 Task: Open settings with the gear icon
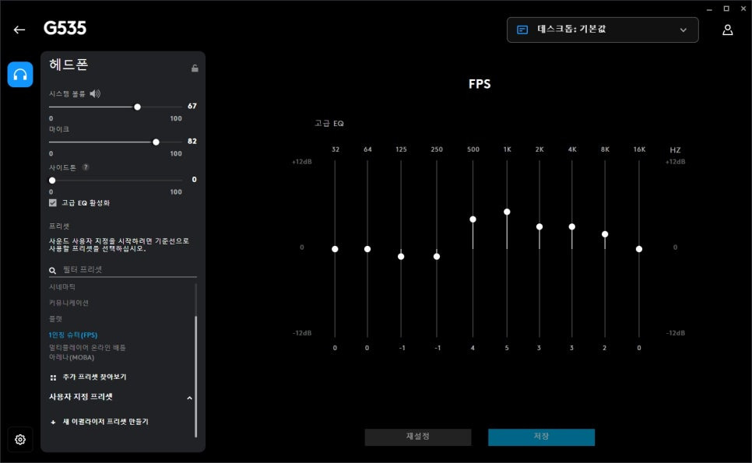pos(20,439)
